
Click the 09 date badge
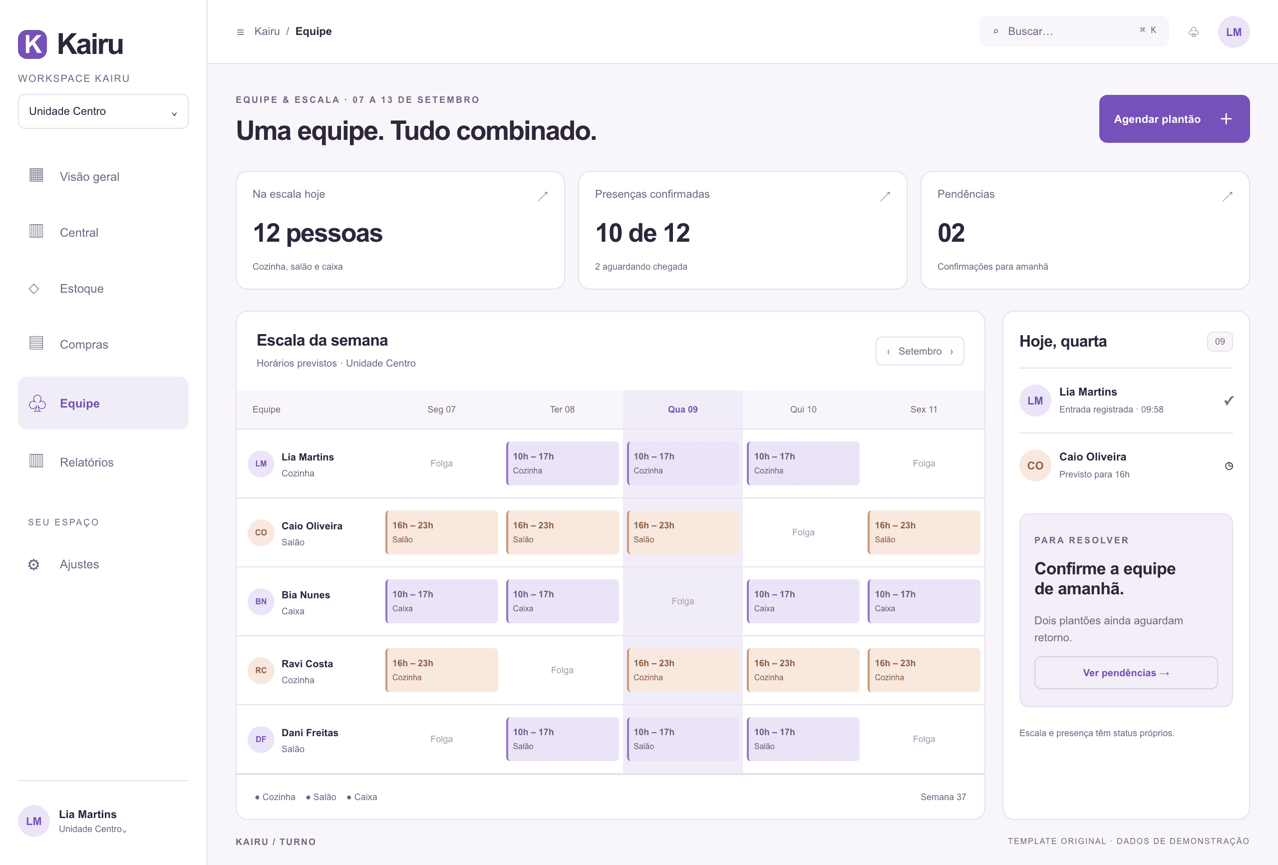click(1219, 342)
